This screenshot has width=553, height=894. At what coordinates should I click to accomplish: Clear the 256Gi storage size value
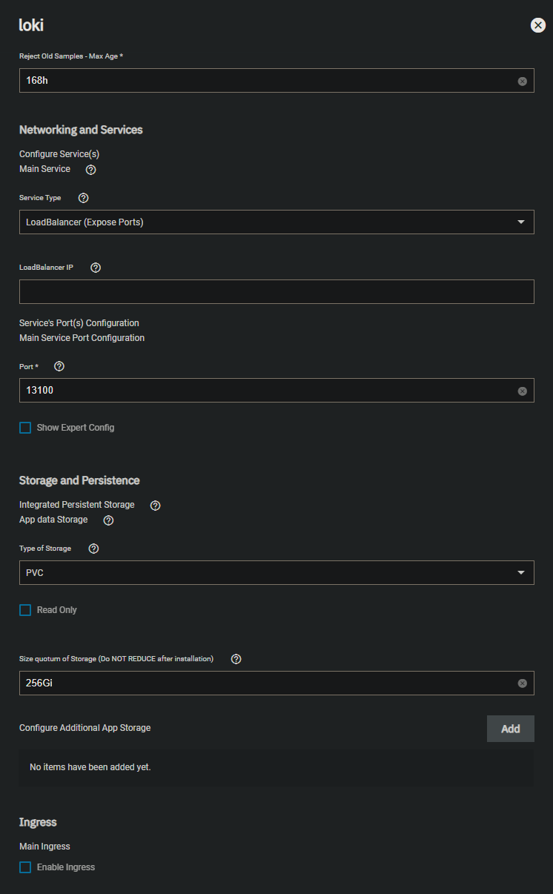click(522, 683)
